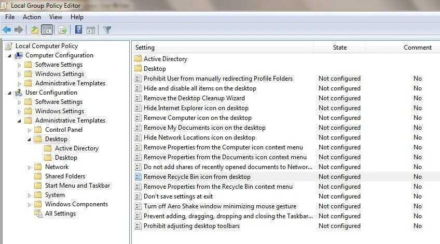Click the Computer Configuration icon
Viewport: 440px width, 244px height.
tap(19, 55)
